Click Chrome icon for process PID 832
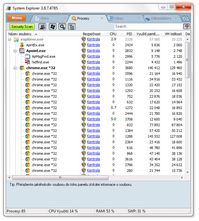The image size is (199, 221). 28,125
